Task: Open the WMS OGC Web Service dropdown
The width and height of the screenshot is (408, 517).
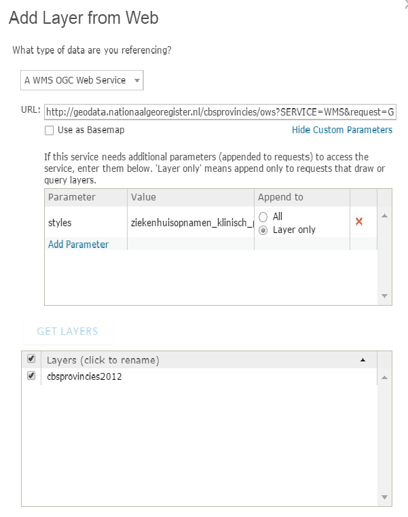Action: (81, 80)
